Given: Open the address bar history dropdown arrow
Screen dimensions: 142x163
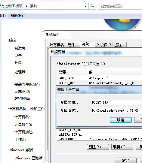Looking at the screenshot, I should pyautogui.click(x=85, y=6).
